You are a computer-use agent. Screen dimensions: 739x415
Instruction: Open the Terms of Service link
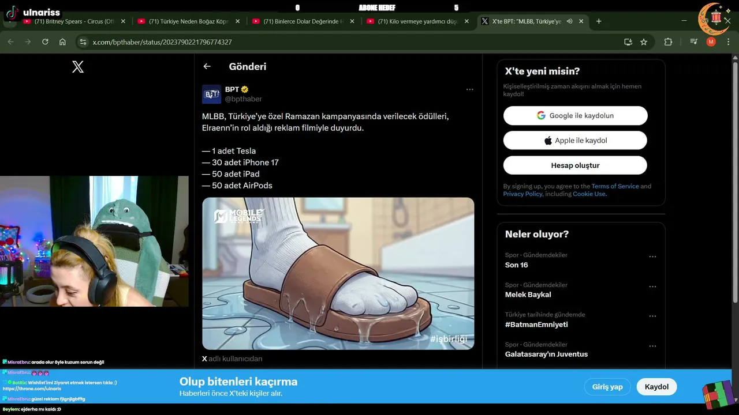coord(615,186)
